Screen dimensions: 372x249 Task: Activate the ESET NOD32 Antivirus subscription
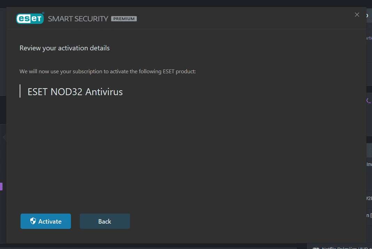[x=46, y=221]
